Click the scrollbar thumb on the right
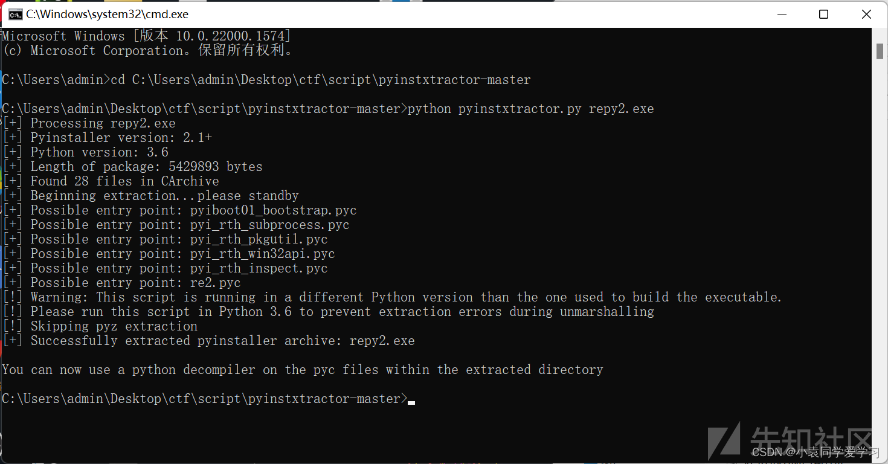This screenshot has width=888, height=464. pyautogui.click(x=880, y=51)
